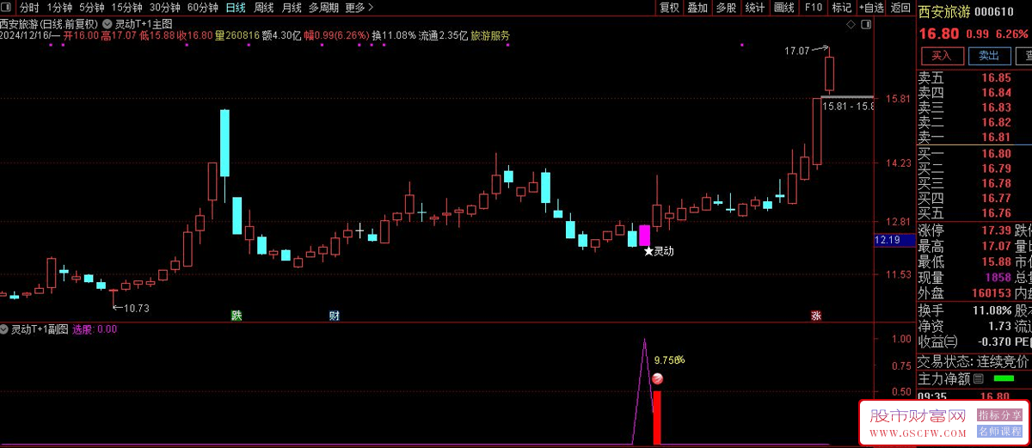Switch to 日线 daily chart
Image resolution: width=1032 pixels, height=448 pixels.
(236, 8)
